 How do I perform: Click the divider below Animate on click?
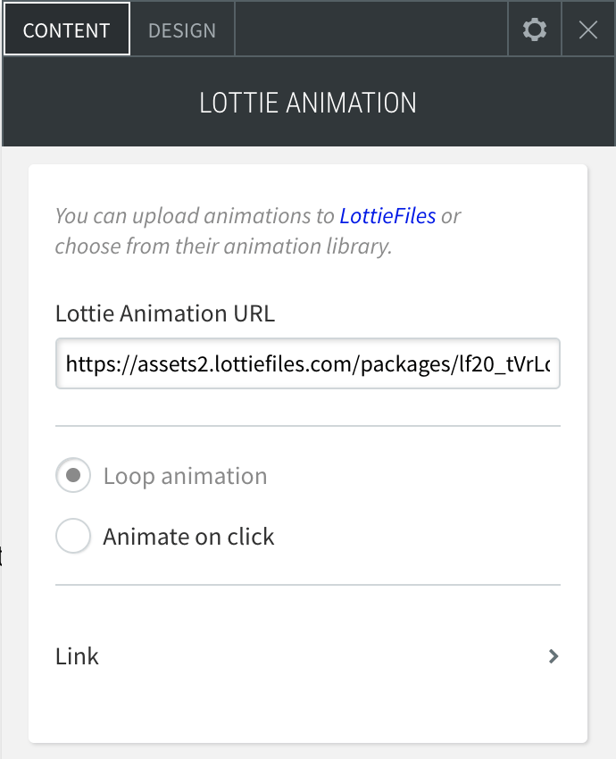coord(308,585)
